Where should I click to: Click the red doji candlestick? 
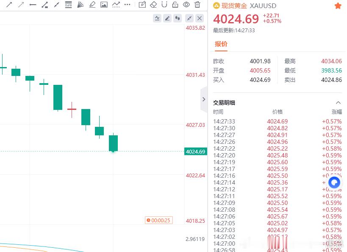pyautogui.click(x=72, y=110)
